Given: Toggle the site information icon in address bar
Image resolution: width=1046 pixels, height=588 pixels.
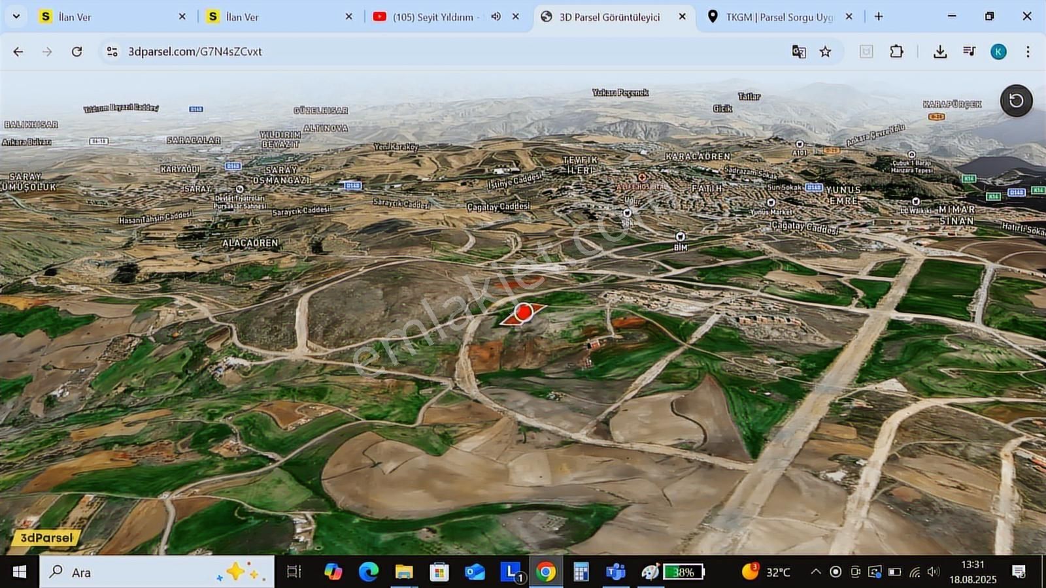Looking at the screenshot, I should click(112, 52).
